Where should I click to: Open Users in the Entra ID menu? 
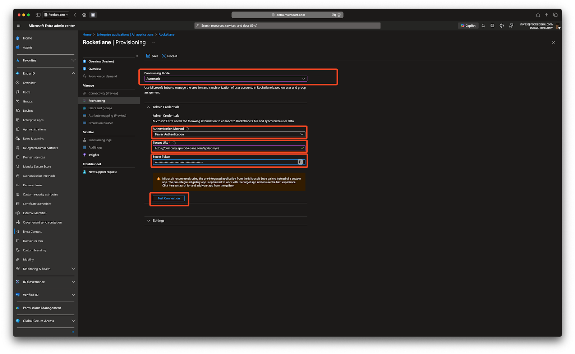(27, 92)
